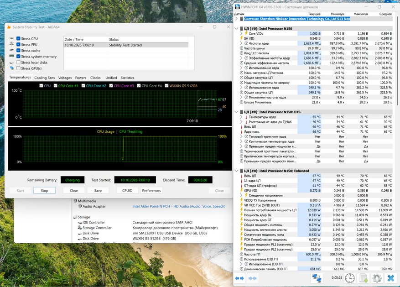Click the save log file icon
This screenshot has height=287, width=400.
(364, 278)
